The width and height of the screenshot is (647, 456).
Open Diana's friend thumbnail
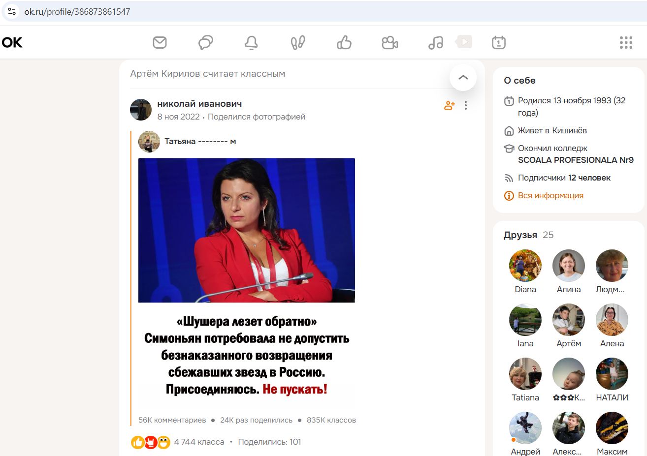(525, 265)
